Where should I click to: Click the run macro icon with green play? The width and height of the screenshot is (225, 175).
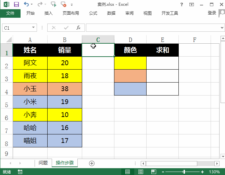click(54, 4)
